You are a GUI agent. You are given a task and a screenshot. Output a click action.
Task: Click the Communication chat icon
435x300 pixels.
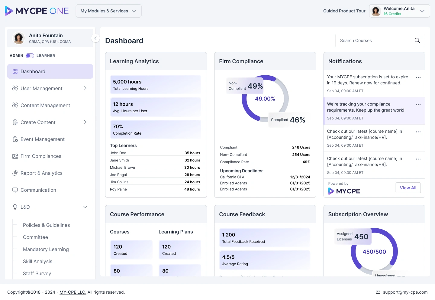click(15, 190)
